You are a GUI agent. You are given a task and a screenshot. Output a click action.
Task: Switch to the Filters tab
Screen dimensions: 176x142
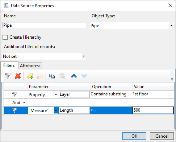click(9, 65)
